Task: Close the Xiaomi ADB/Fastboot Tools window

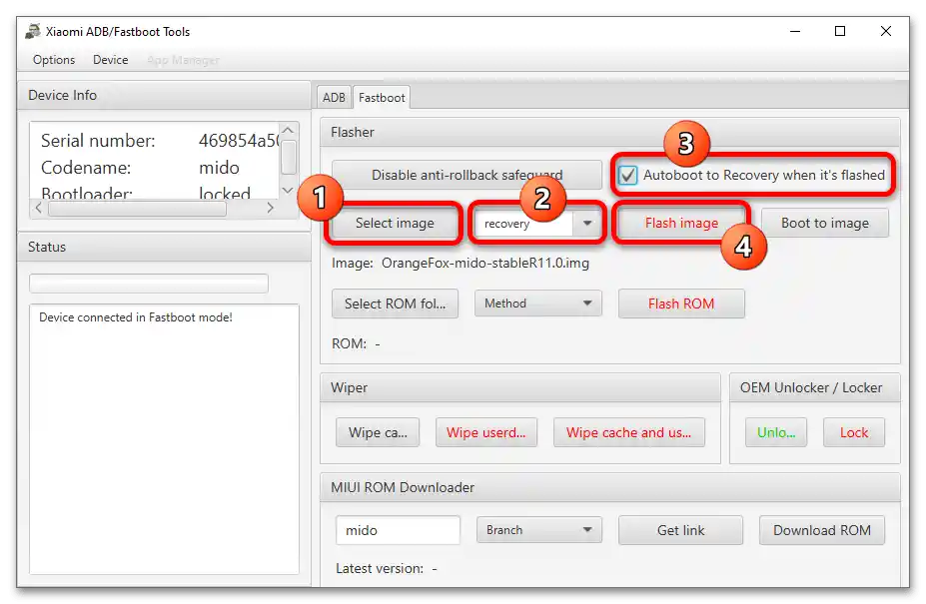Action: (886, 31)
